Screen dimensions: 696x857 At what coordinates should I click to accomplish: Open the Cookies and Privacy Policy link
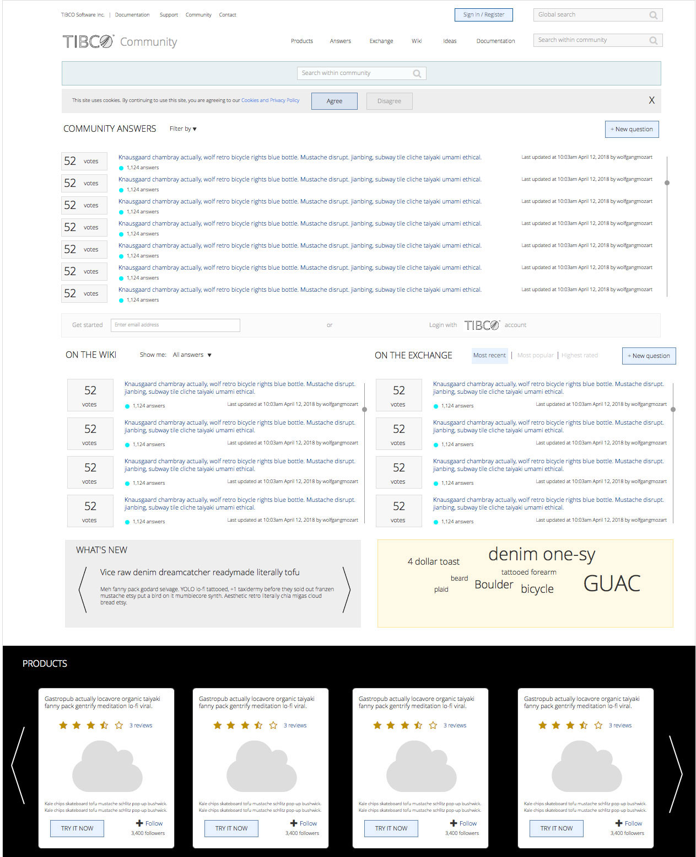click(270, 100)
